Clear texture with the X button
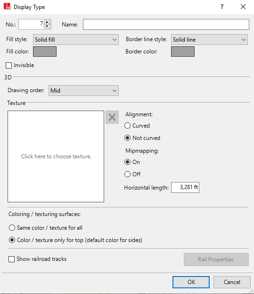Viewport: 254px width, 294px height. pyautogui.click(x=112, y=117)
